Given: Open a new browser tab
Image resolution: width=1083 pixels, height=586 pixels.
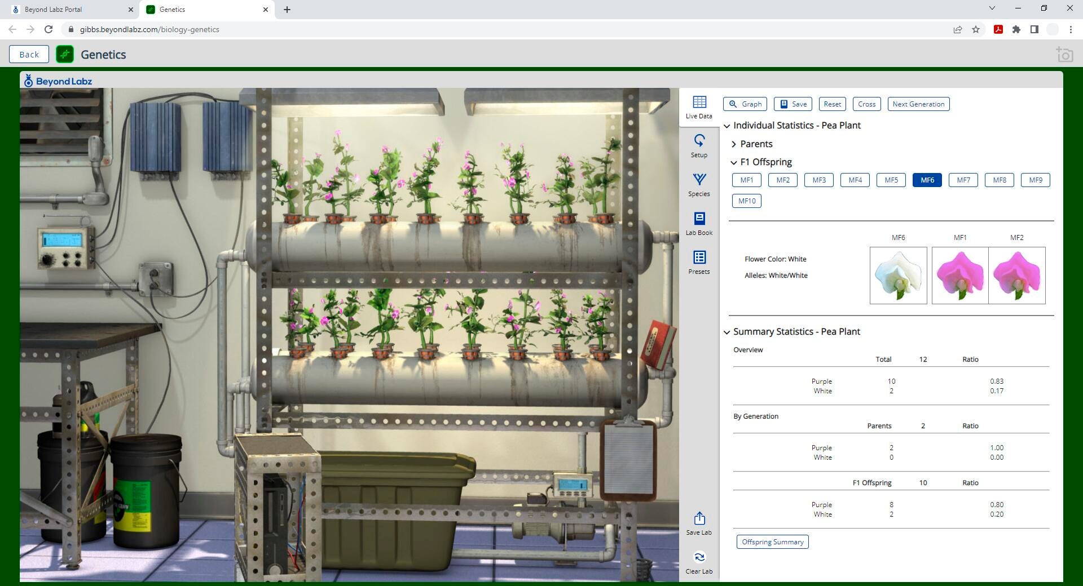Looking at the screenshot, I should [x=287, y=10].
